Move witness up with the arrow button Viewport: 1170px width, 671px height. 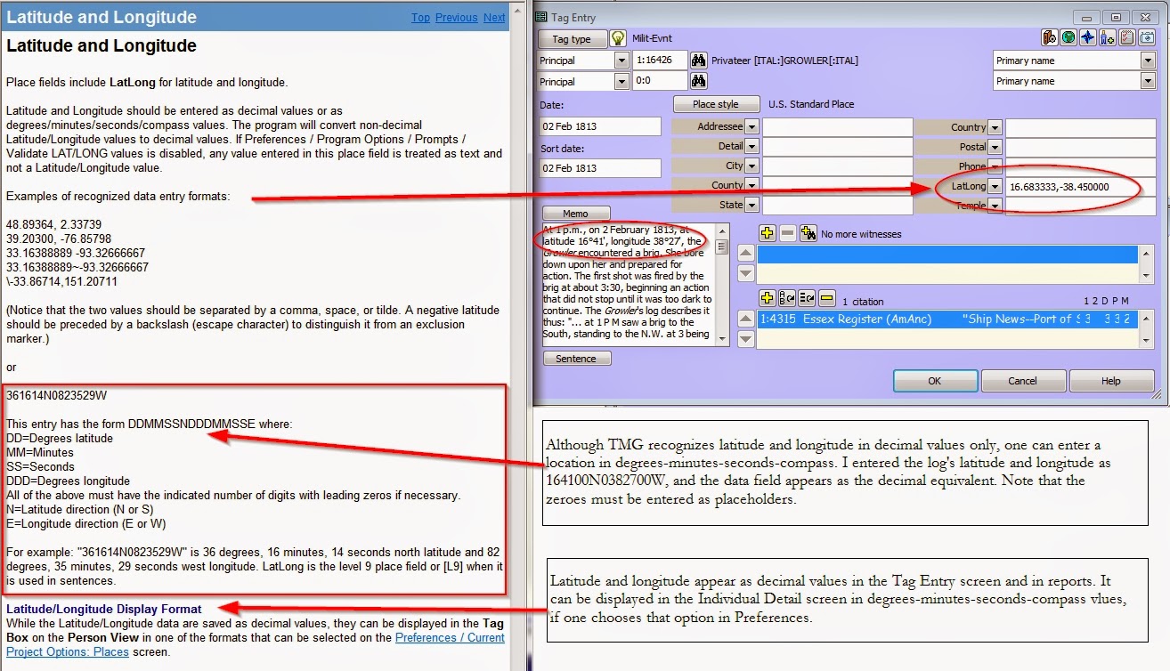point(746,254)
